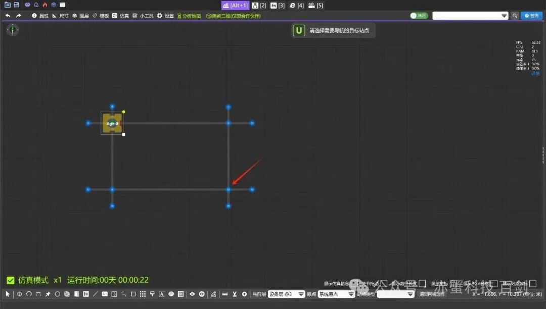546x309 pixels.
Task: Click the square shape tool in bottom toolbar
Action: pyautogui.click(x=133, y=294)
